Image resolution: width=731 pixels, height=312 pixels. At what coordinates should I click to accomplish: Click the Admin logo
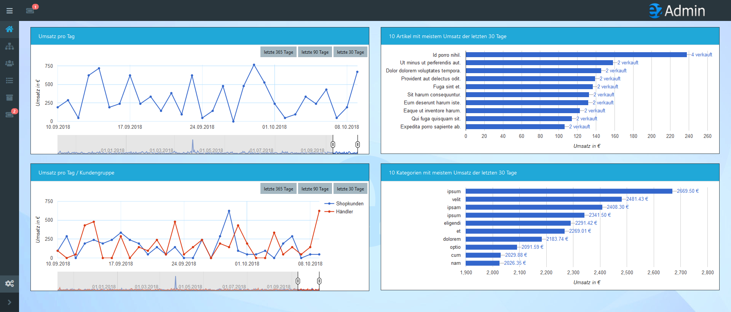[677, 11]
